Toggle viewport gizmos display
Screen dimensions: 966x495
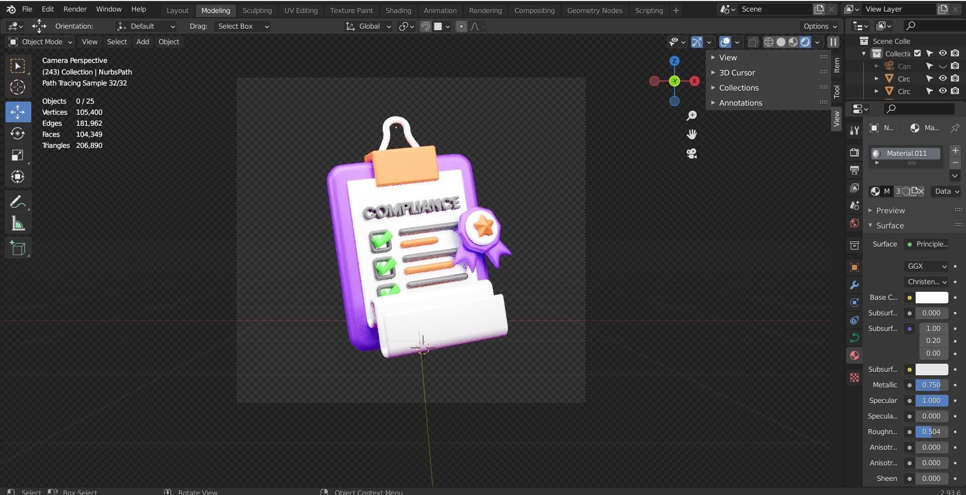click(x=697, y=42)
